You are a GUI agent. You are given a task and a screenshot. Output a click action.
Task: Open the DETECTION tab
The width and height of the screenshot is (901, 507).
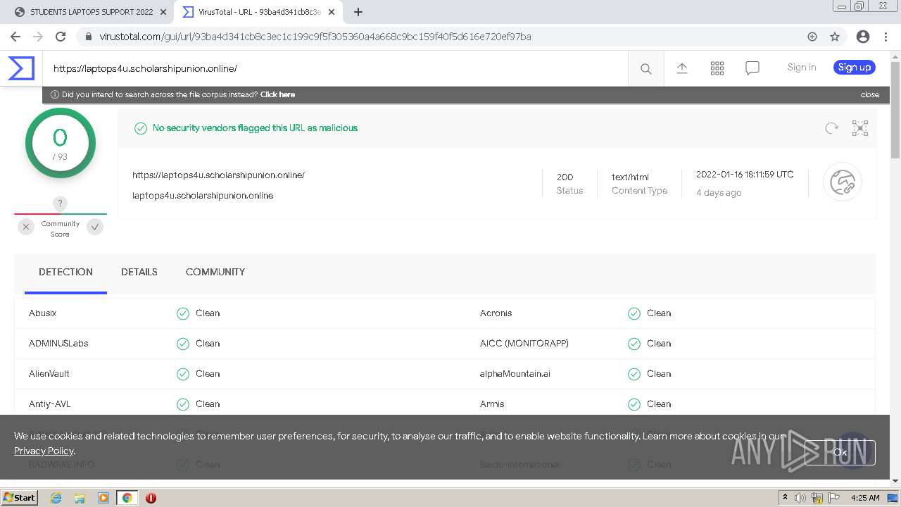65,273
